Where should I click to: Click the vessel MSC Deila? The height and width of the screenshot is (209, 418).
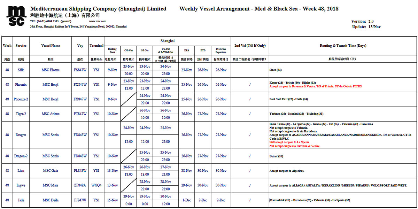(x=51, y=200)
